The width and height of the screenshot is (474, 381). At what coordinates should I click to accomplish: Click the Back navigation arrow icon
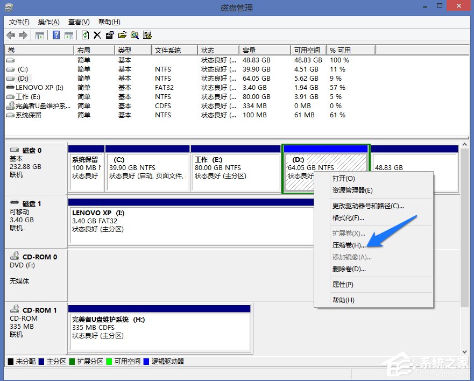pyautogui.click(x=10, y=35)
